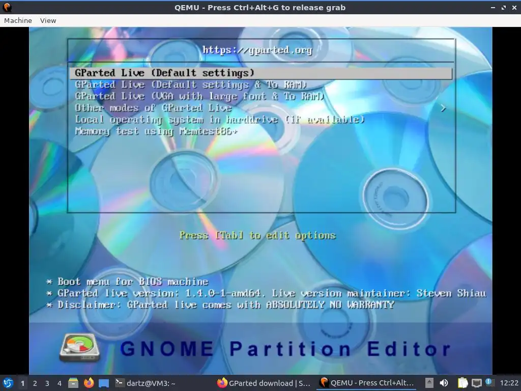This screenshot has height=391, width=521.
Task: Maximize the QEMU window
Action: click(504, 7)
